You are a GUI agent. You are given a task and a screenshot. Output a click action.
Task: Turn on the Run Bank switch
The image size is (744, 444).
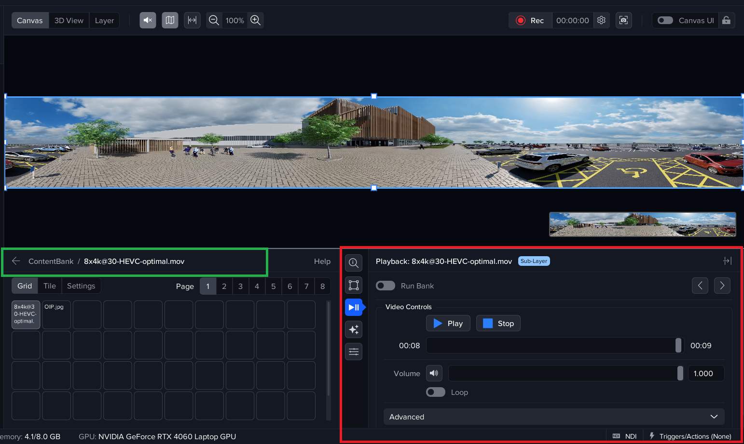coord(386,286)
